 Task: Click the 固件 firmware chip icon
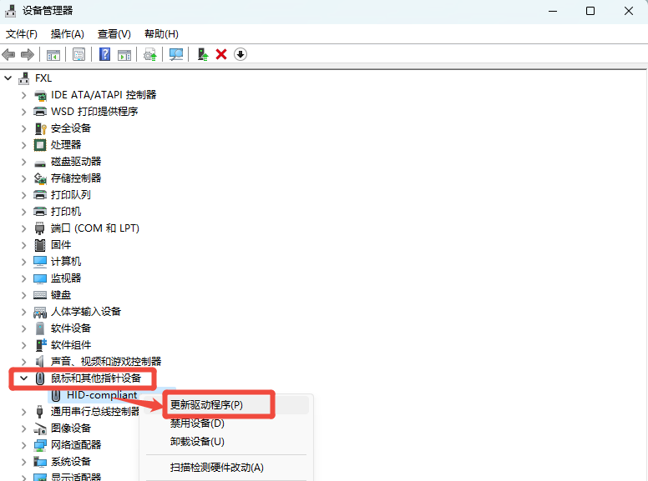click(x=40, y=245)
